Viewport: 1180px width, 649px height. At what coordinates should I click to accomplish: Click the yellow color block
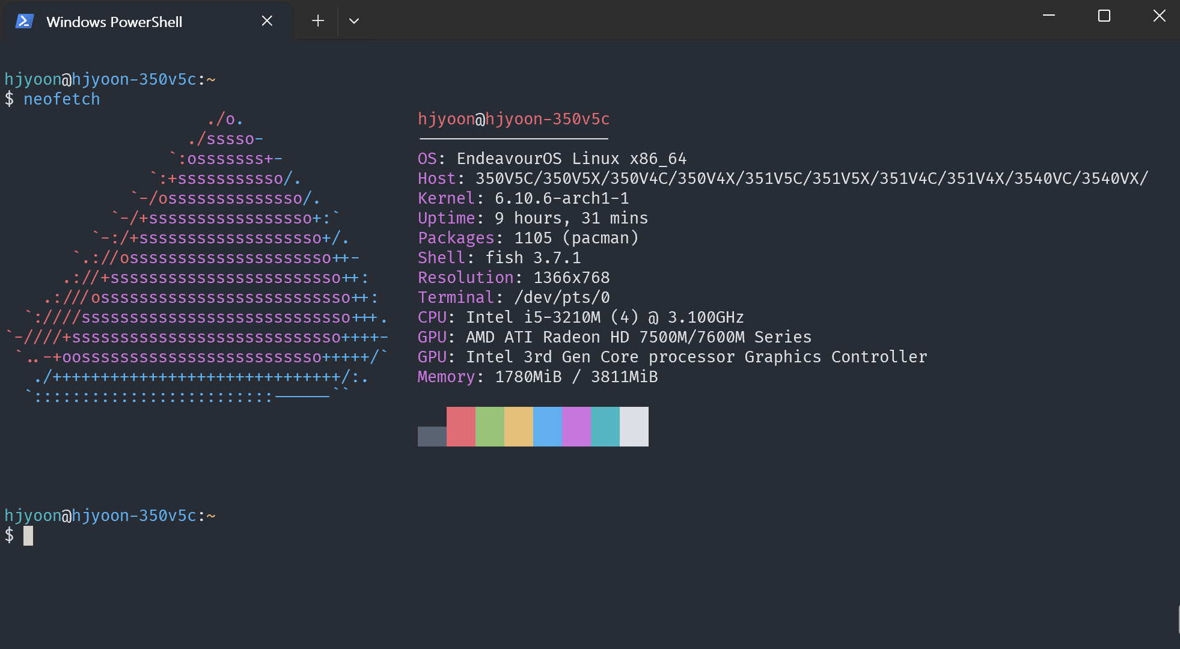click(x=519, y=427)
